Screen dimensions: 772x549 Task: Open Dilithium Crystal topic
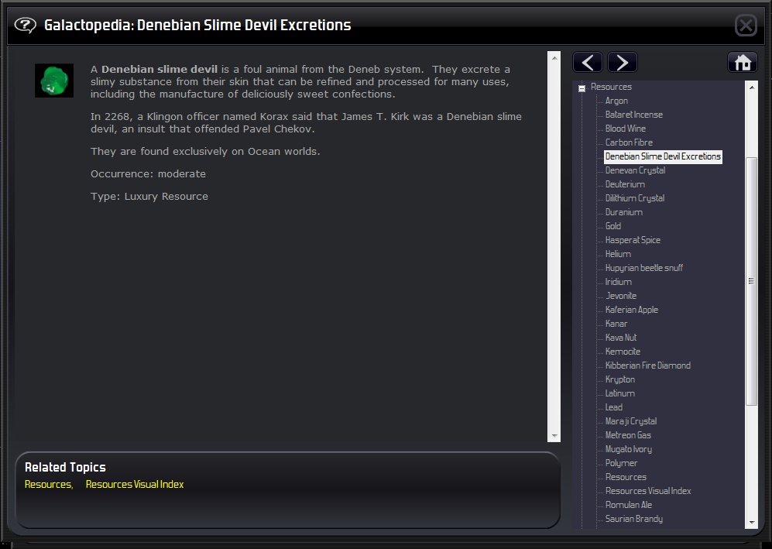tap(635, 198)
